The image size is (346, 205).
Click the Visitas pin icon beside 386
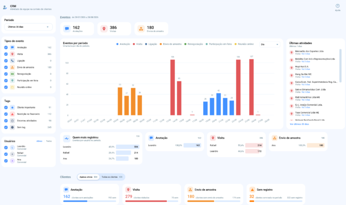click(104, 29)
